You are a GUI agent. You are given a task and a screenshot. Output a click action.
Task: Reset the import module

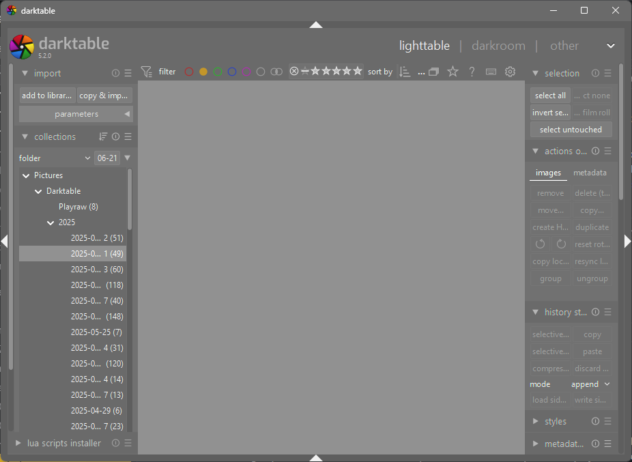click(x=115, y=73)
